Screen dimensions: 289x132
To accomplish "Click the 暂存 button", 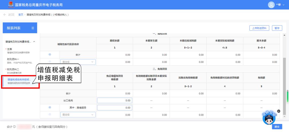I will tap(277, 28).
